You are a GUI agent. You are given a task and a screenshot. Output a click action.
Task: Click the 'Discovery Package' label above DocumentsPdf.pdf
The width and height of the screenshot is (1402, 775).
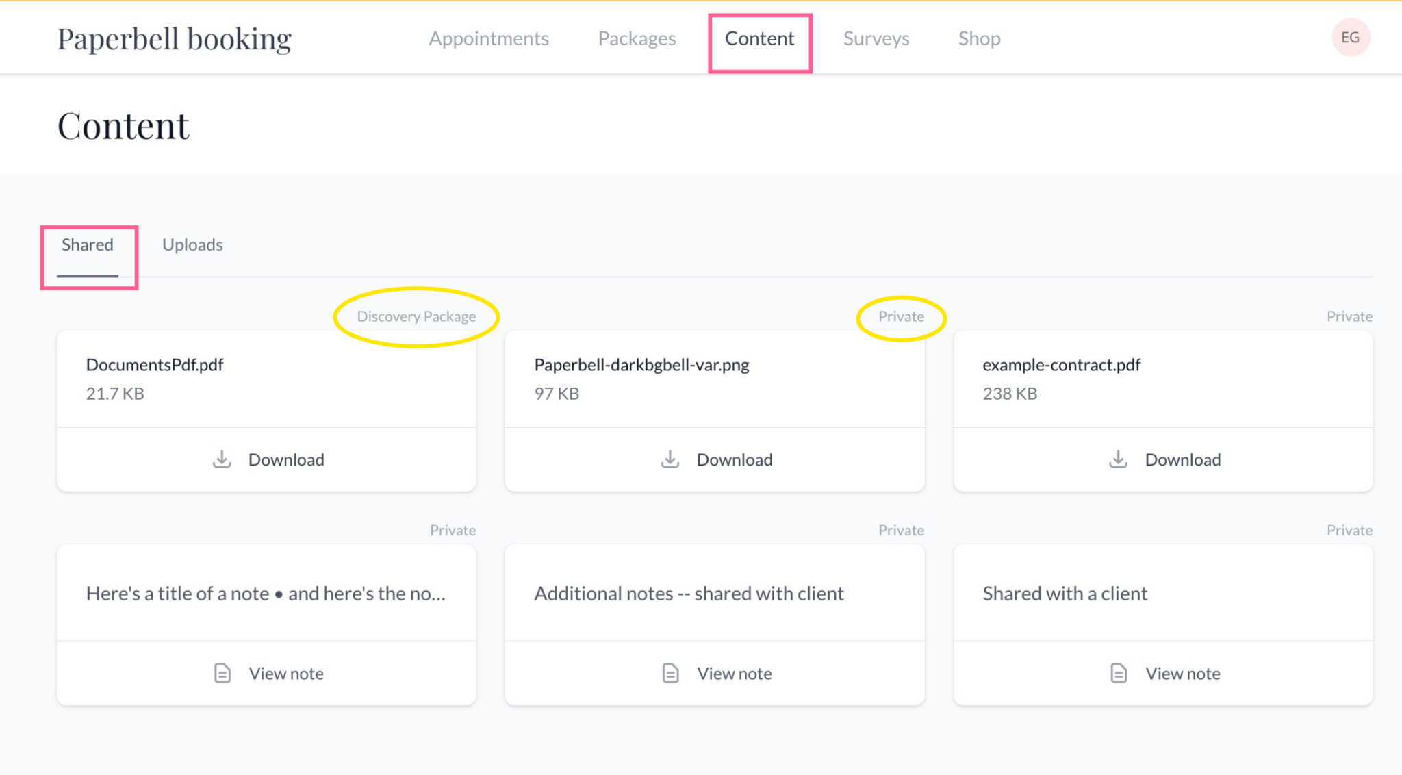click(416, 316)
